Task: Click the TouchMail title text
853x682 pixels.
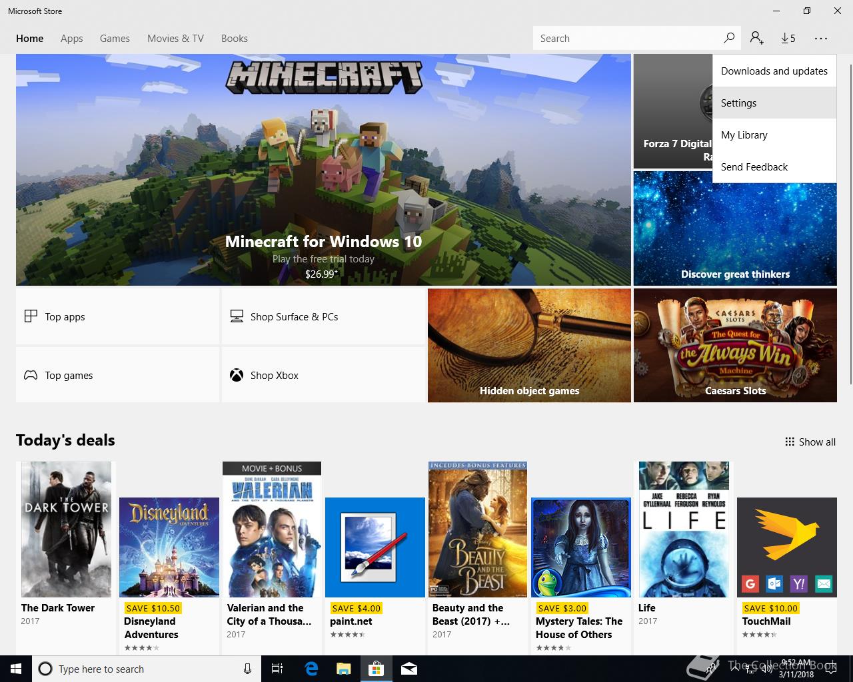Action: pyautogui.click(x=766, y=621)
